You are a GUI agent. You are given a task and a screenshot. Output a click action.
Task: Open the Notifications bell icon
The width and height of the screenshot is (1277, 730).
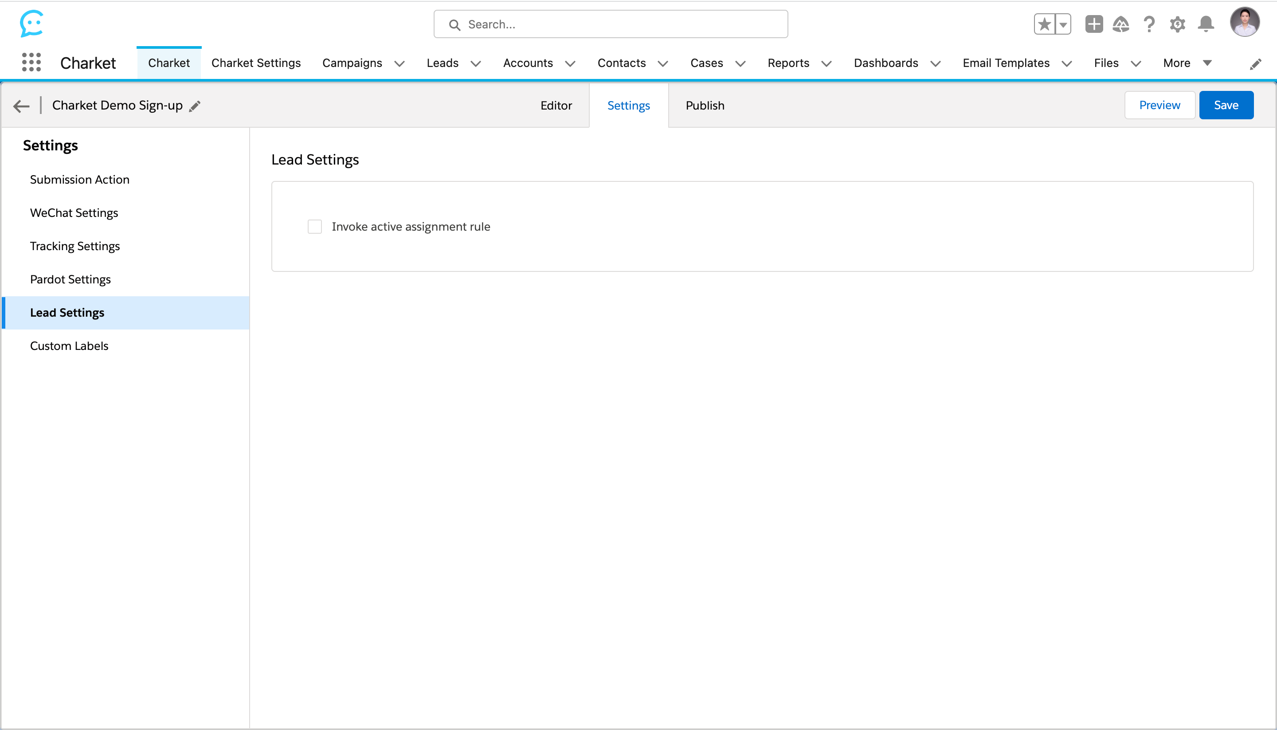coord(1206,24)
